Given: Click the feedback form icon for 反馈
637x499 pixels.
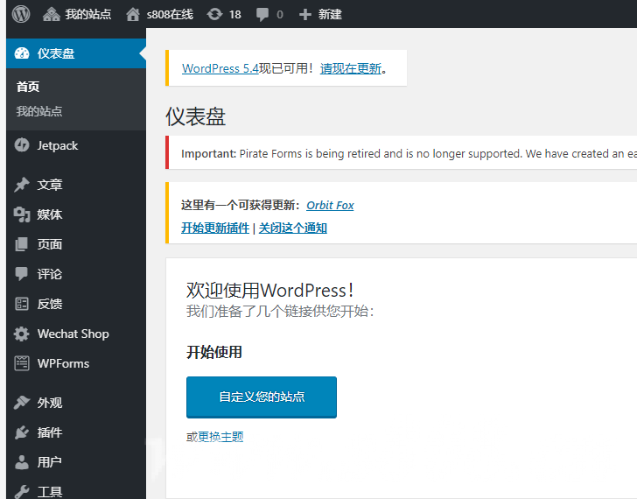Looking at the screenshot, I should [x=22, y=304].
